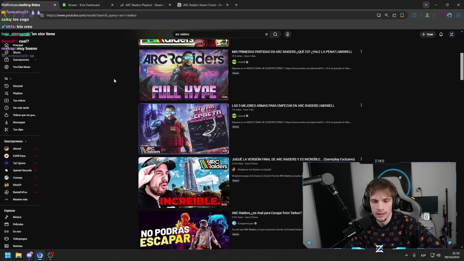Expand subscriptions with Mostrar más
The image size is (464, 261).
click(x=20, y=199)
